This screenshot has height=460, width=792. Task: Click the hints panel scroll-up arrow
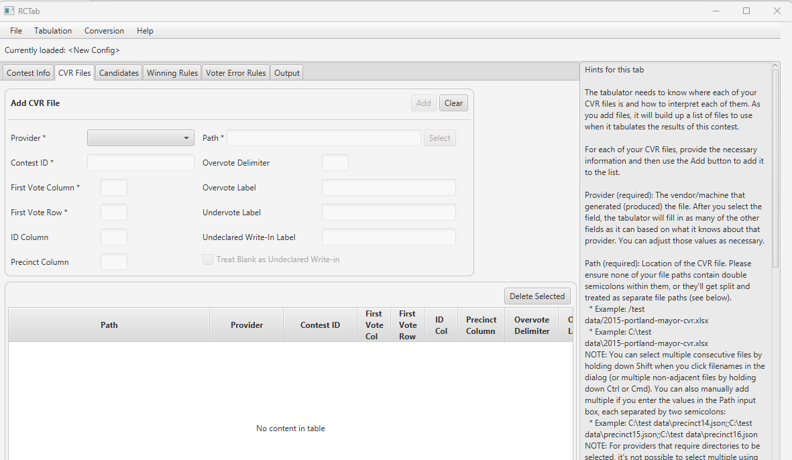[x=776, y=66]
